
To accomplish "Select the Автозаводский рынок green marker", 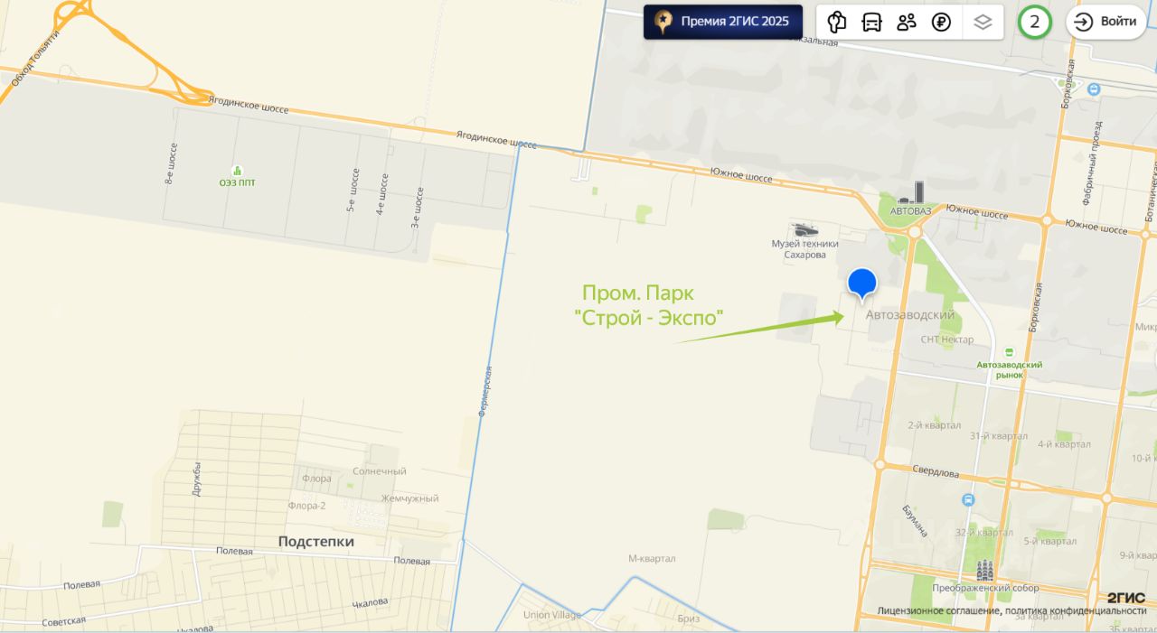I will [x=1009, y=352].
